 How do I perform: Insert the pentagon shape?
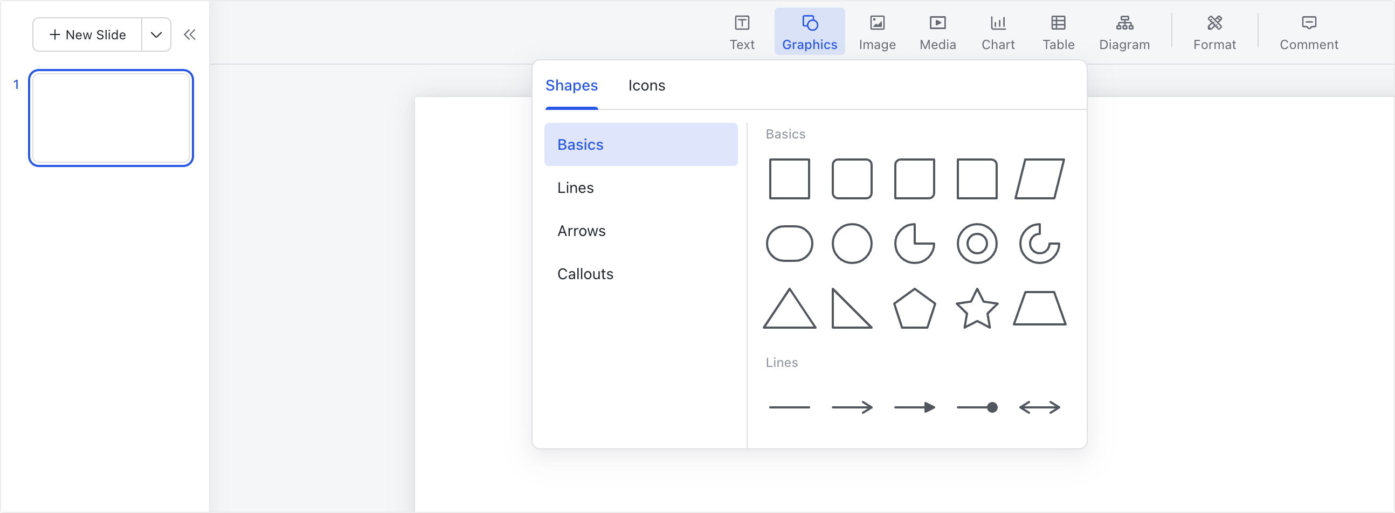(914, 308)
